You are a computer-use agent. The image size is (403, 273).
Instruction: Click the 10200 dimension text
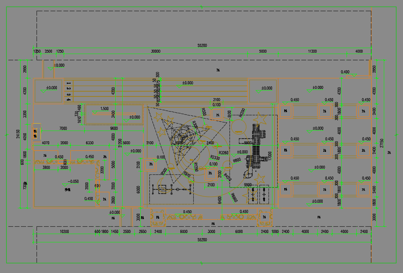tap(64, 231)
